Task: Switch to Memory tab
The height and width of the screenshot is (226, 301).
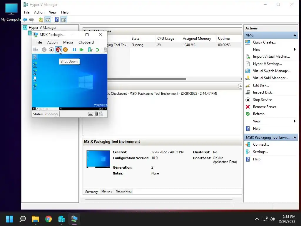Action: pos(107,191)
